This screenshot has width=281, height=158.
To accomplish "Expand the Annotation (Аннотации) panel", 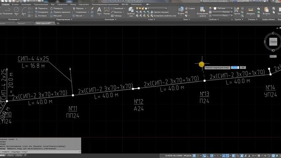I will click(x=110, y=19).
